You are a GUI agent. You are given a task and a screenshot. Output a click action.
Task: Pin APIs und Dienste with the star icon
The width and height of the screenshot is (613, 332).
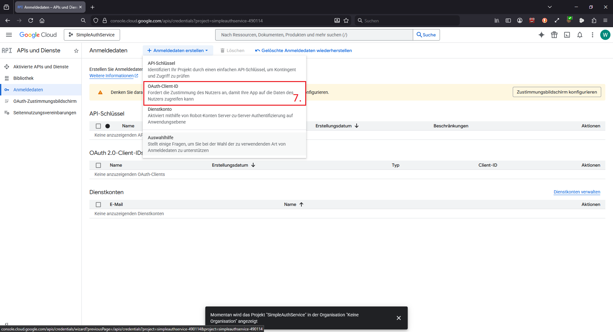76,51
